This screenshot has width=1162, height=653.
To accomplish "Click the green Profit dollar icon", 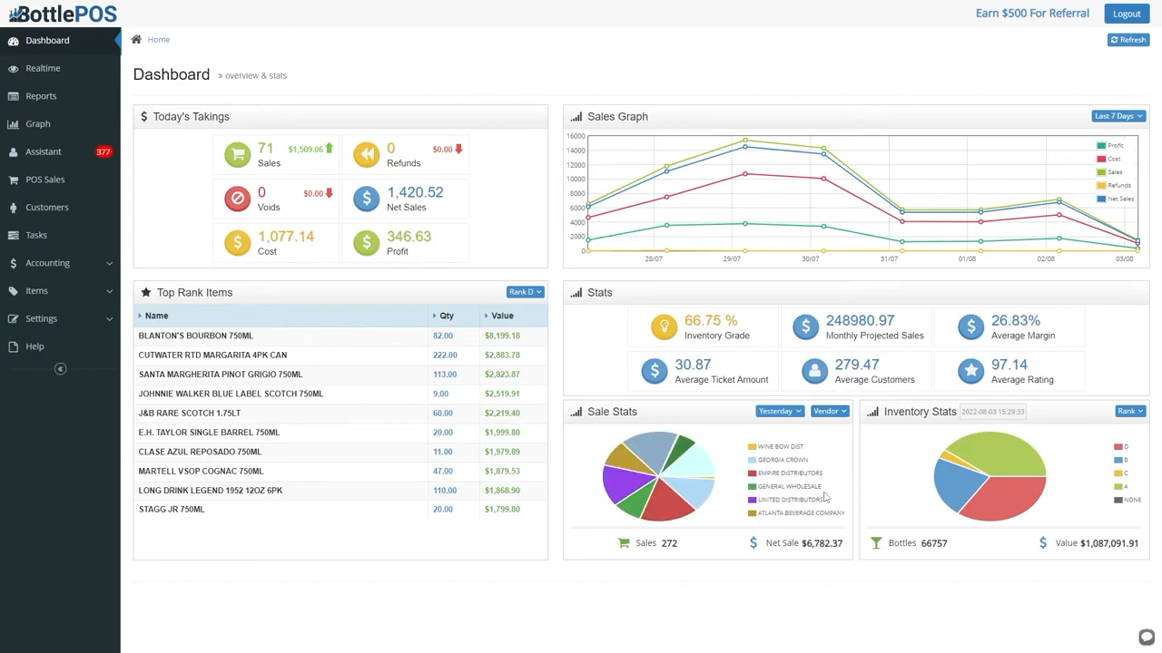I will [367, 242].
